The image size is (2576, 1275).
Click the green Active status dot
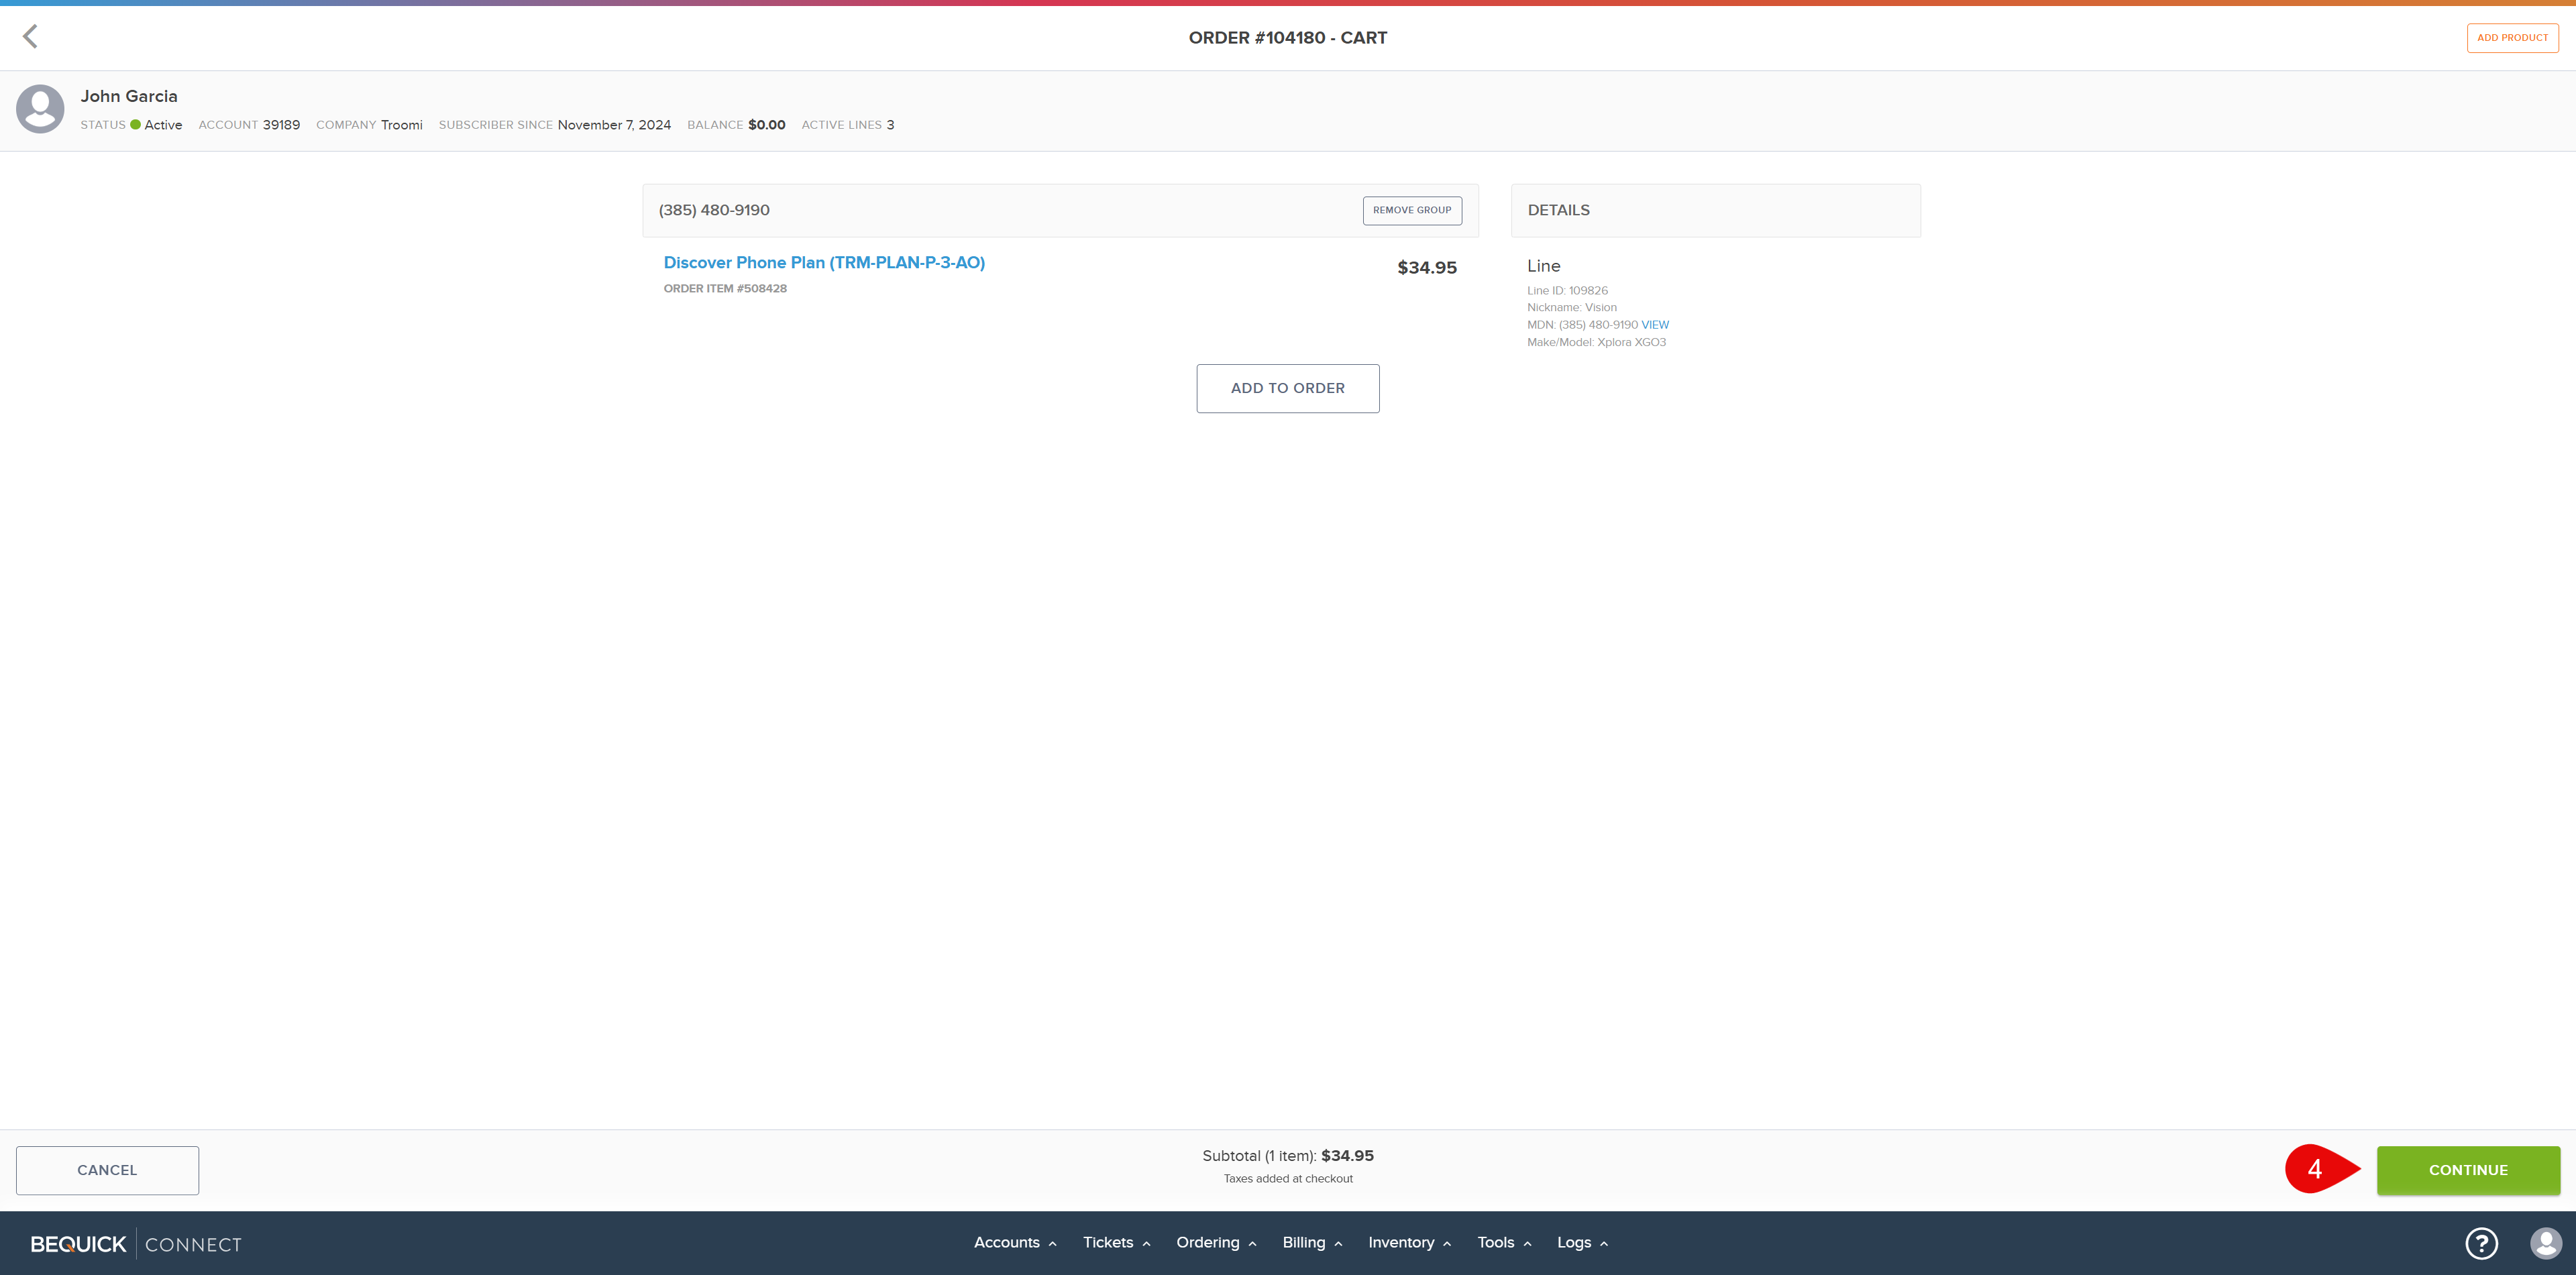[135, 125]
